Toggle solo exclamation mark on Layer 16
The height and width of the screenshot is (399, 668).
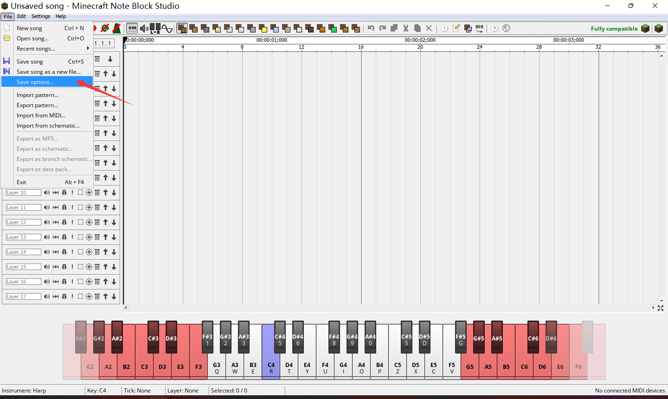tap(72, 282)
